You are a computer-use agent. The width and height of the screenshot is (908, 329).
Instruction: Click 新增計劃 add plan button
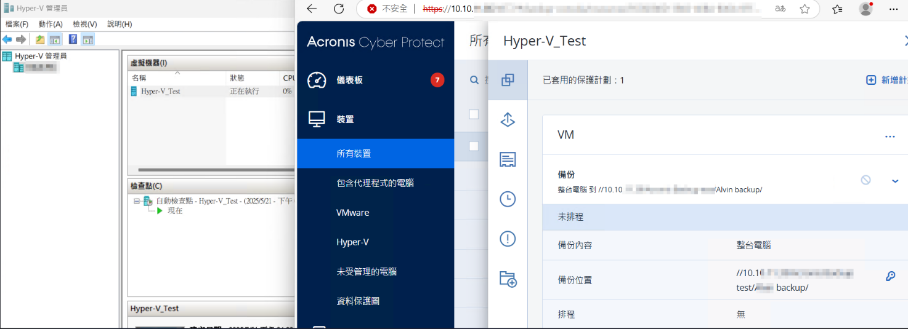887,80
